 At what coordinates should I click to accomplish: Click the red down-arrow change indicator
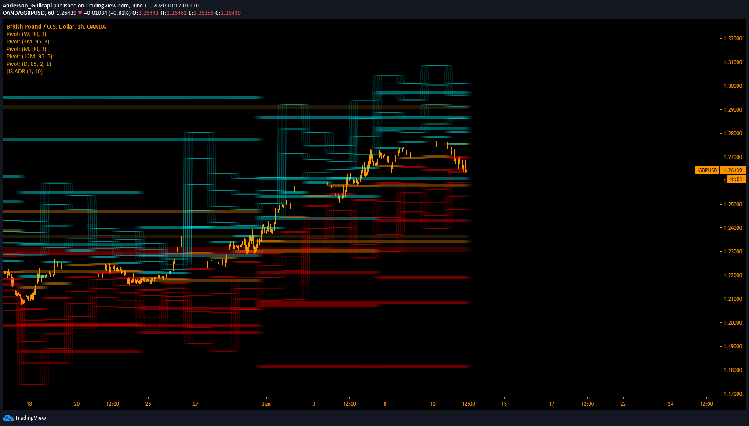[x=80, y=13]
